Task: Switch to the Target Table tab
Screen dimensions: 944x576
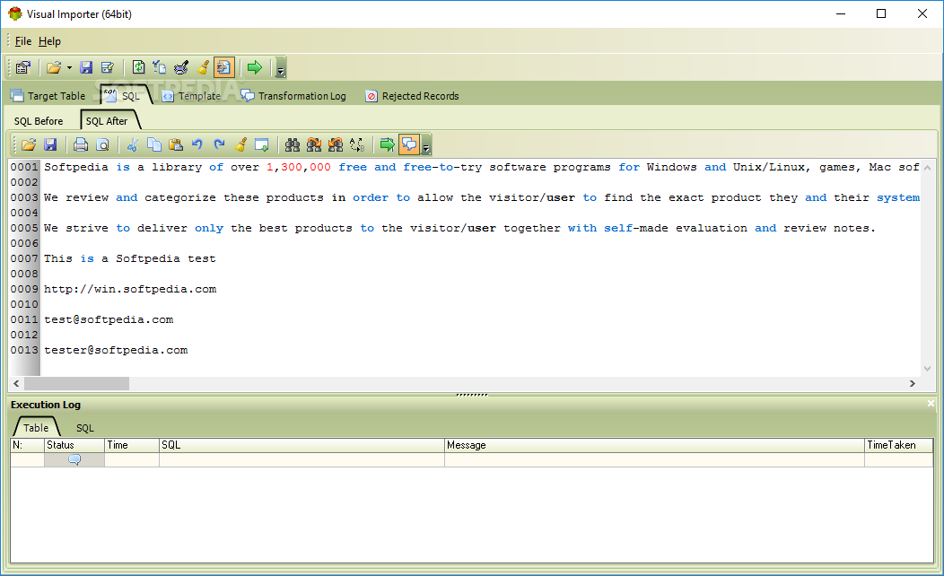Action: point(48,96)
